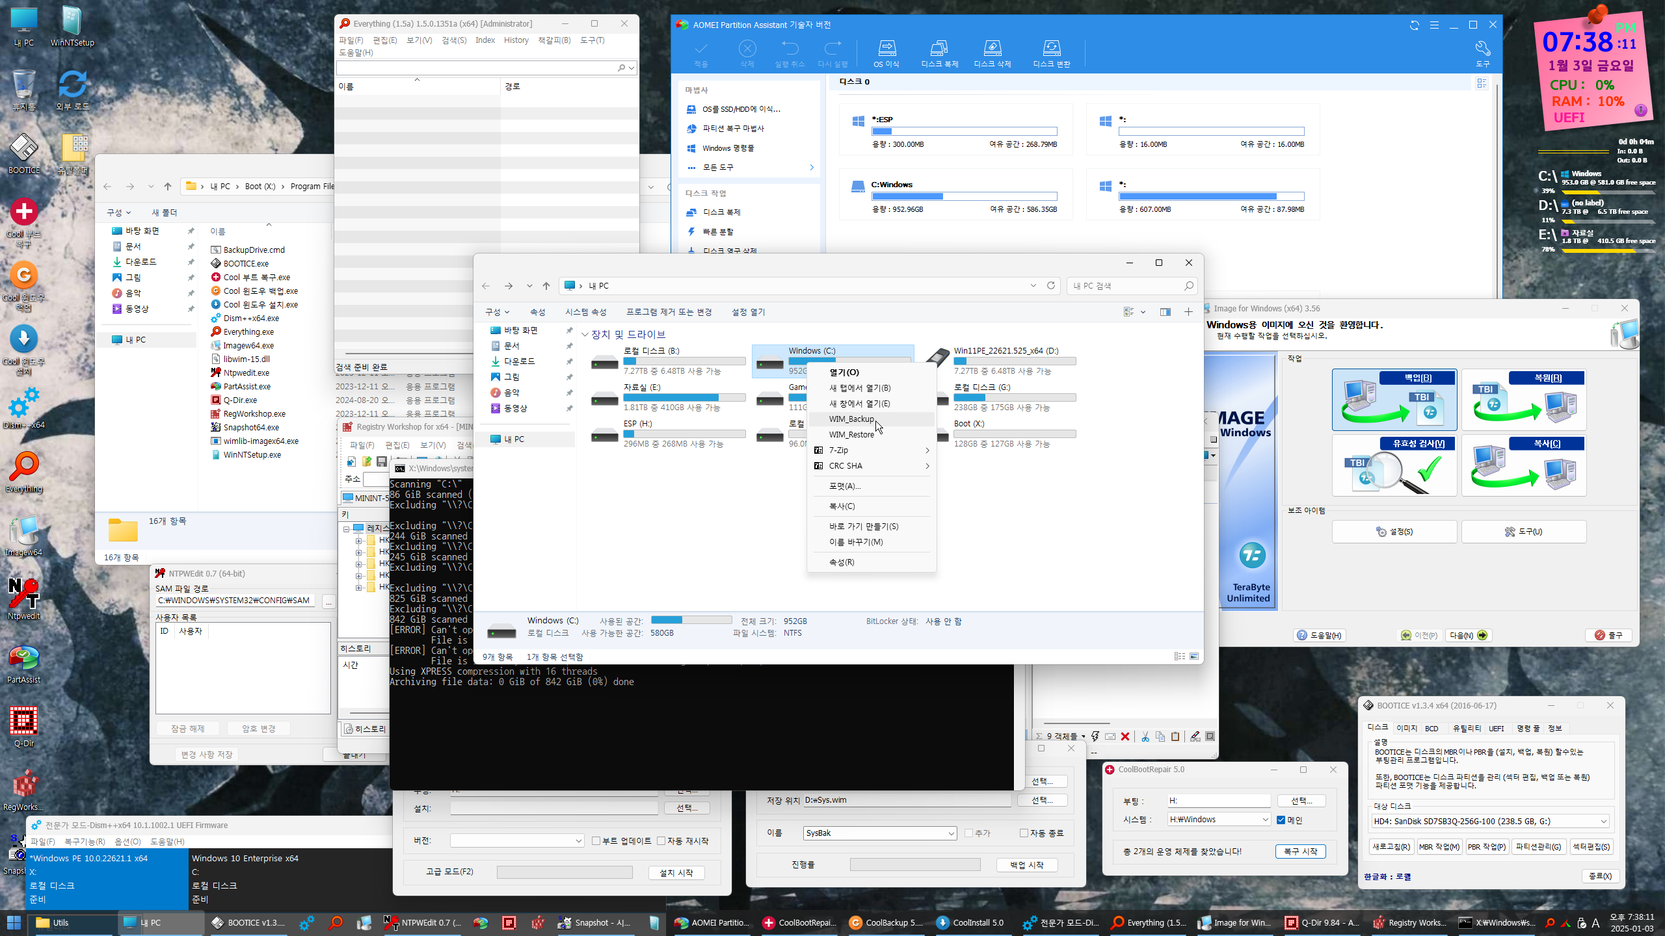Viewport: 1665px width, 936px height.
Task: Open the Q-Dir desktop shortcut
Action: click(24, 727)
